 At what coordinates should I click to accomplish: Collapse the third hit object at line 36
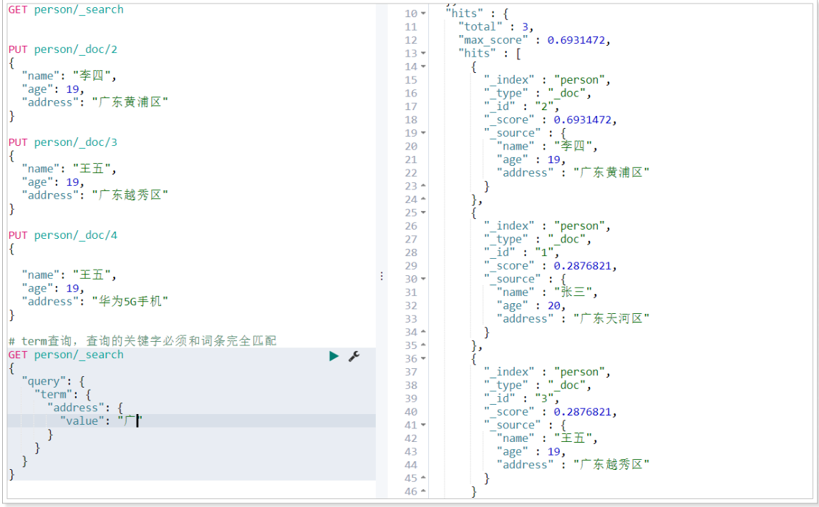pyautogui.click(x=423, y=359)
